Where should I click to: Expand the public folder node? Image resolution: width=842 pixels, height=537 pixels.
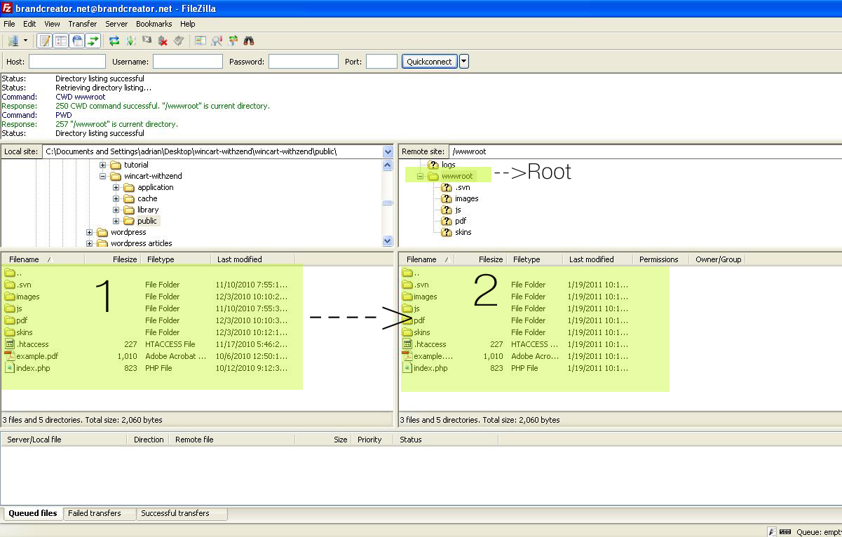pos(116,222)
